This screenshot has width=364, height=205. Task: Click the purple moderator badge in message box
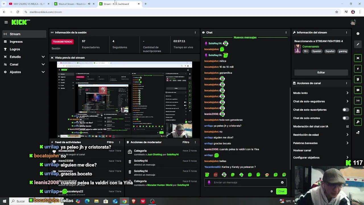pos(209,183)
